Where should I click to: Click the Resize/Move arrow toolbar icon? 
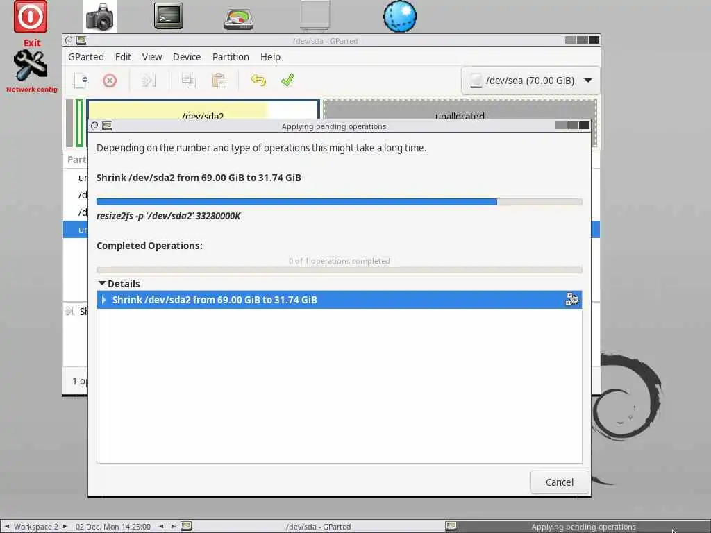point(149,81)
